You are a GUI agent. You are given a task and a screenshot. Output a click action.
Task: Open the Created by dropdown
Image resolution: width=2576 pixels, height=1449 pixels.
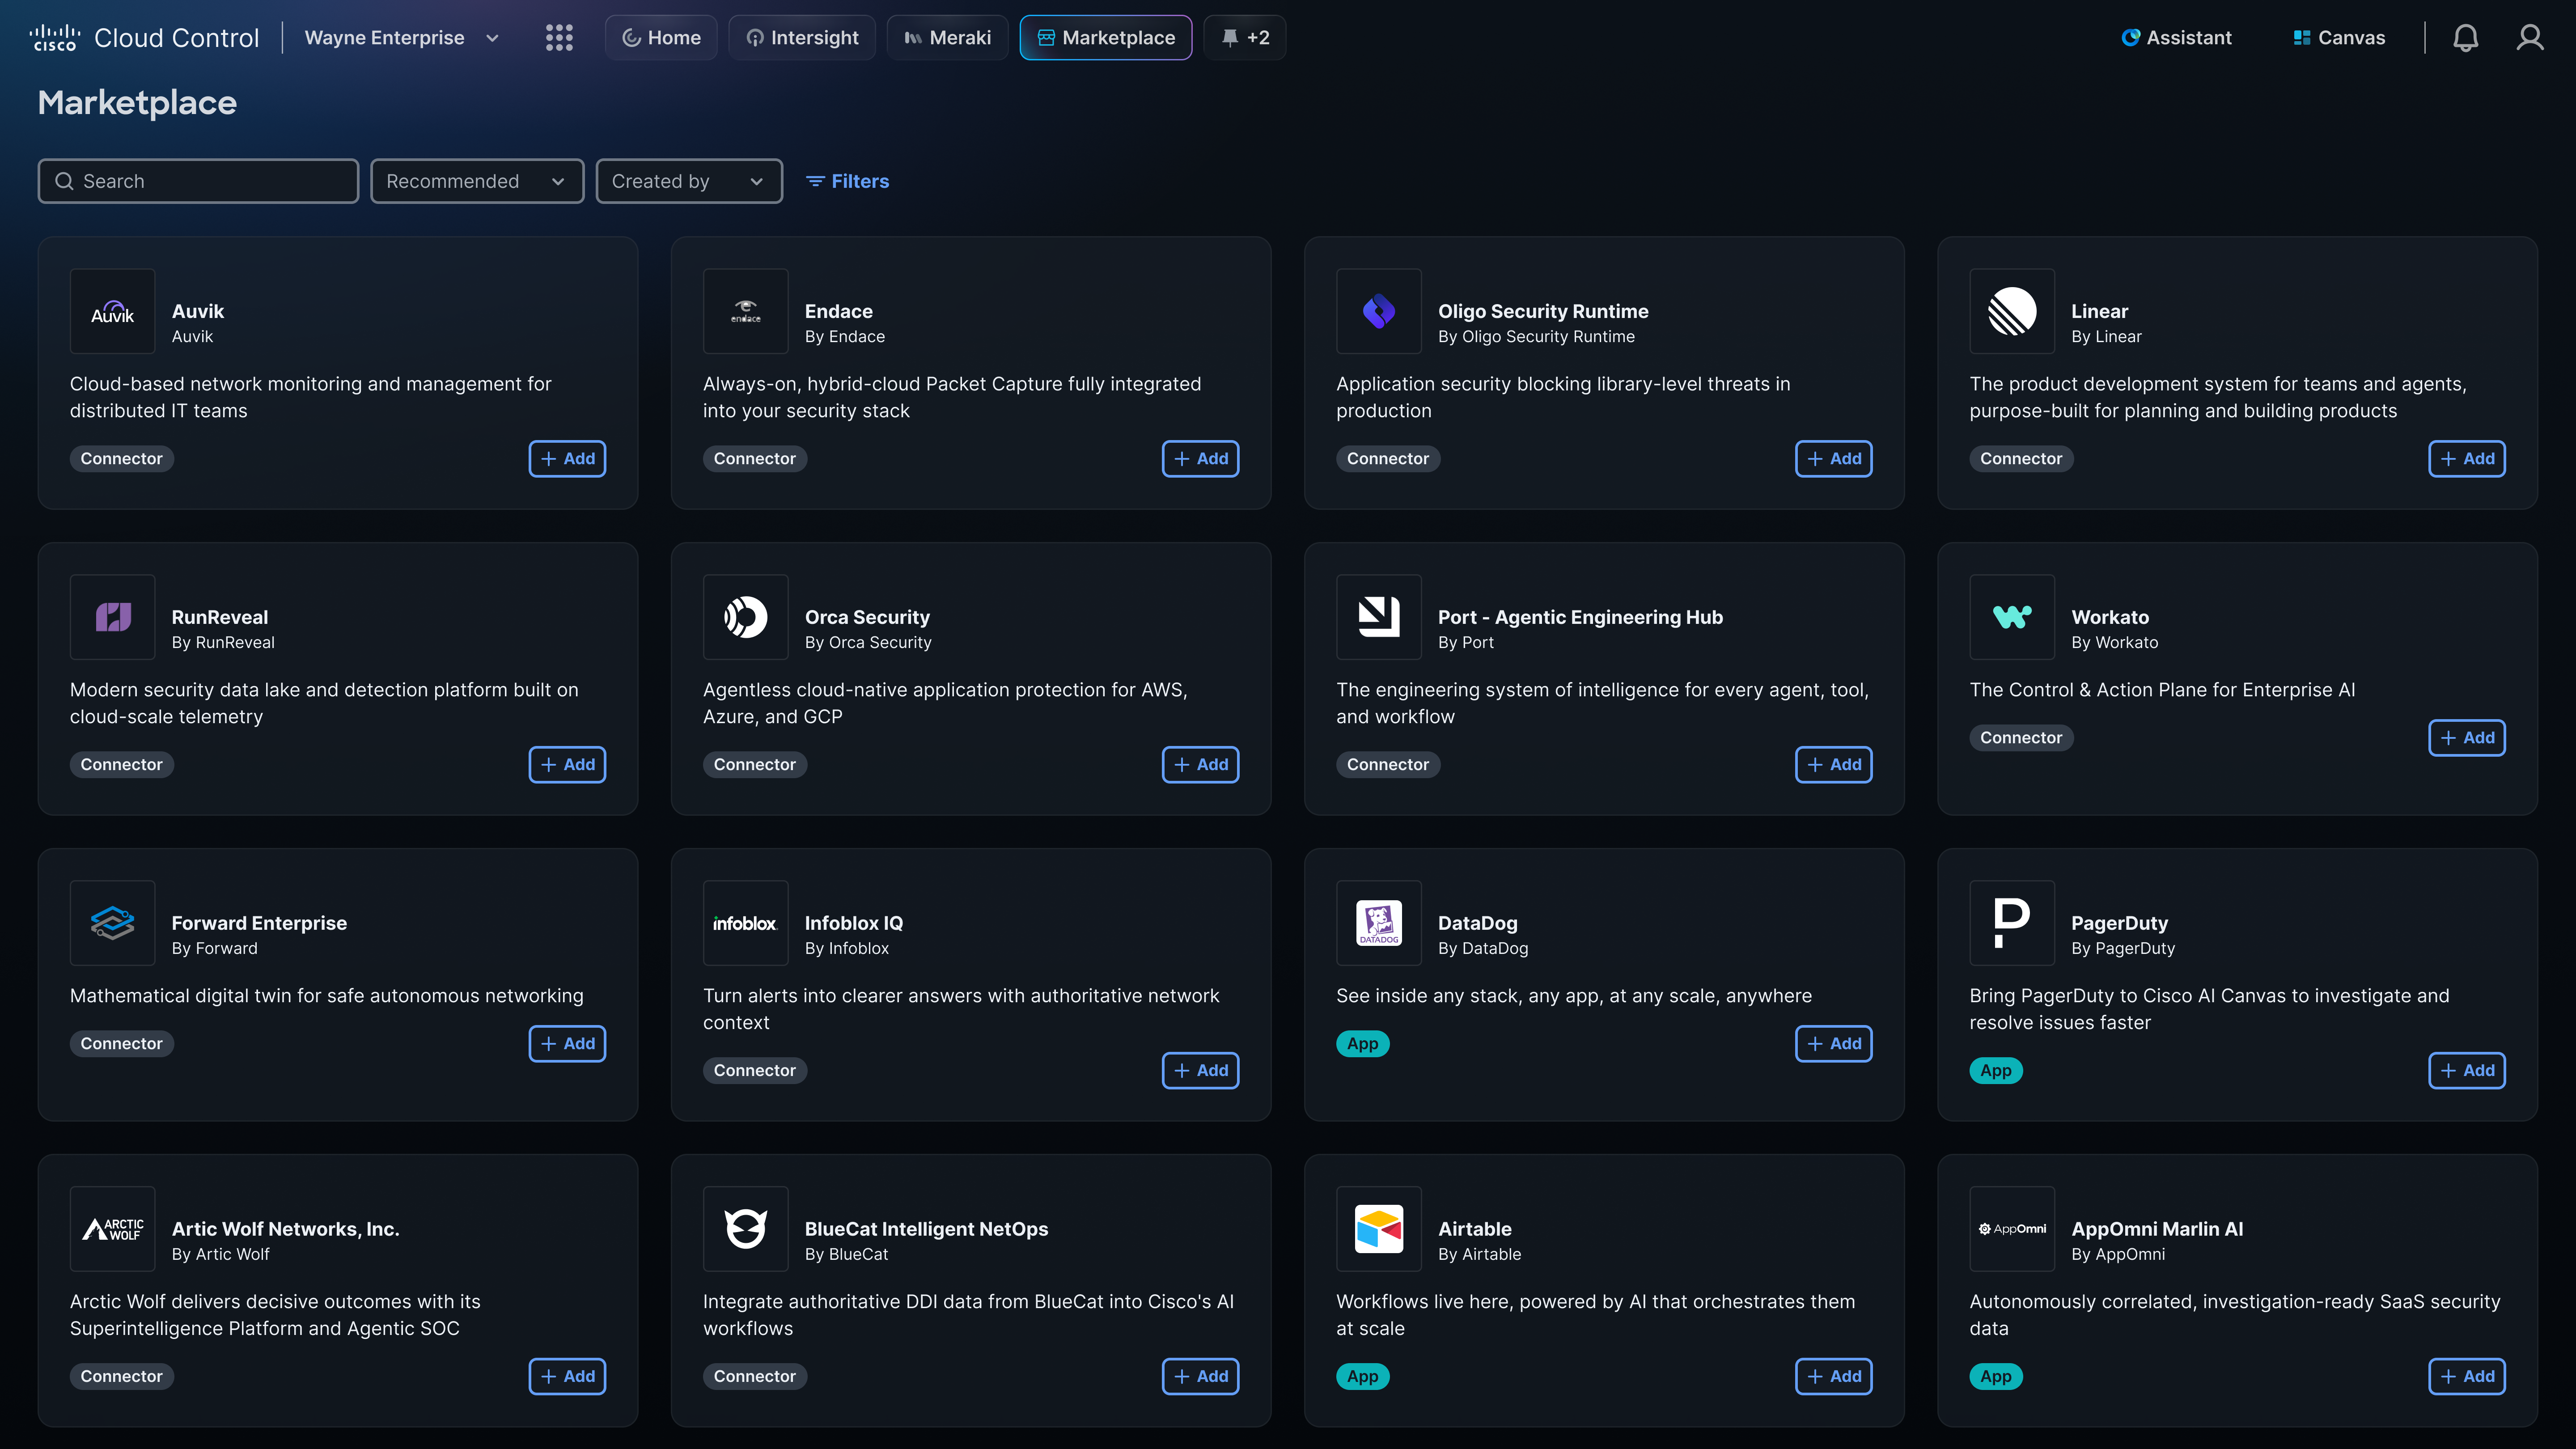pos(689,181)
